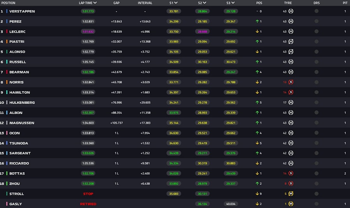Click Zhou's soft tyre icon

(290, 184)
